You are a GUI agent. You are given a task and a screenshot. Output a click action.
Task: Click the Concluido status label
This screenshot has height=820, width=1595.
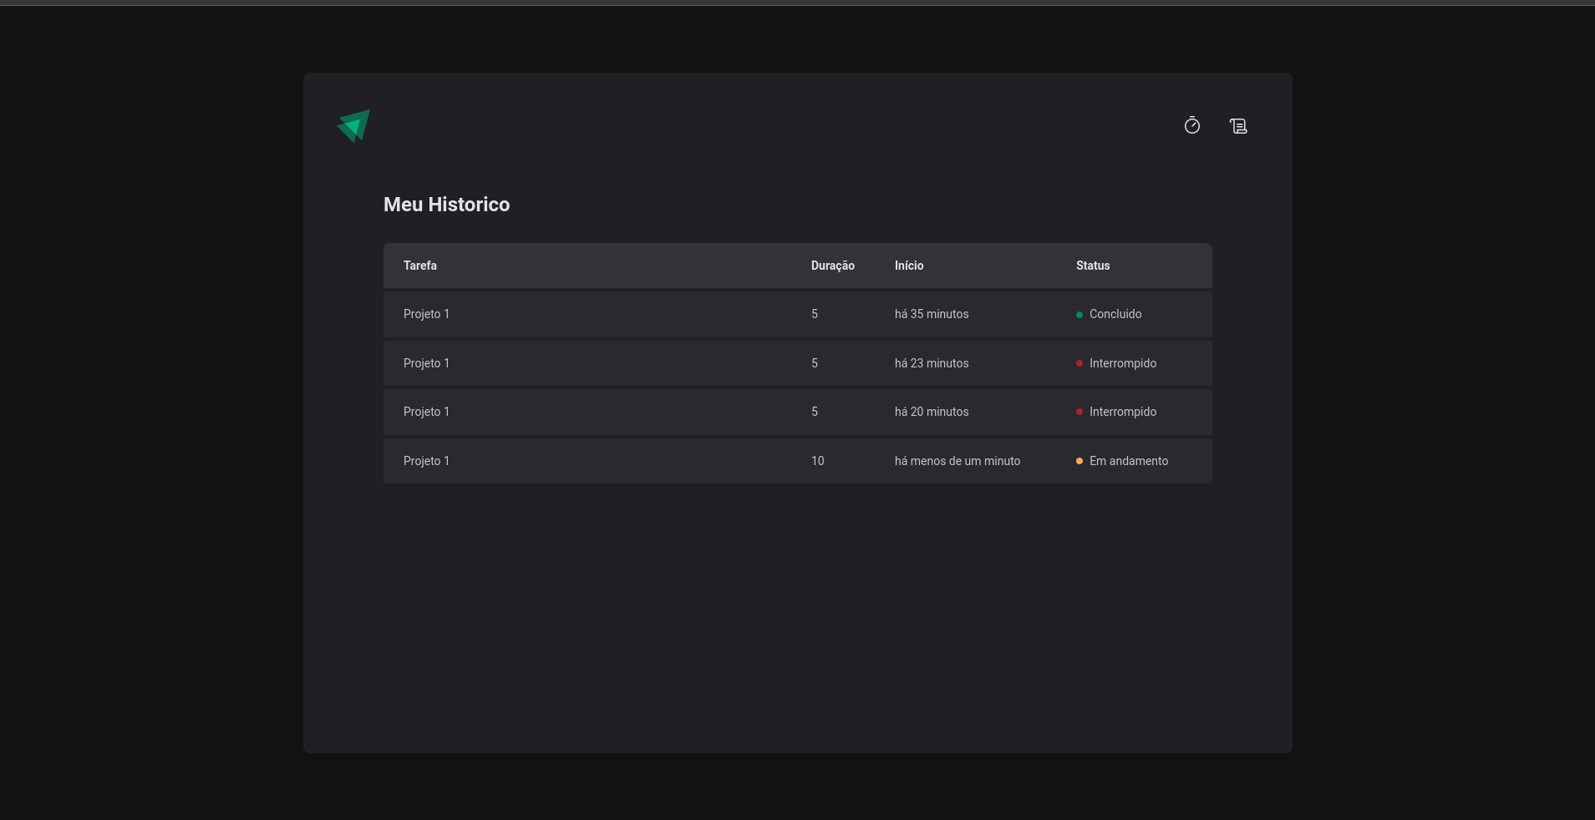point(1115,314)
